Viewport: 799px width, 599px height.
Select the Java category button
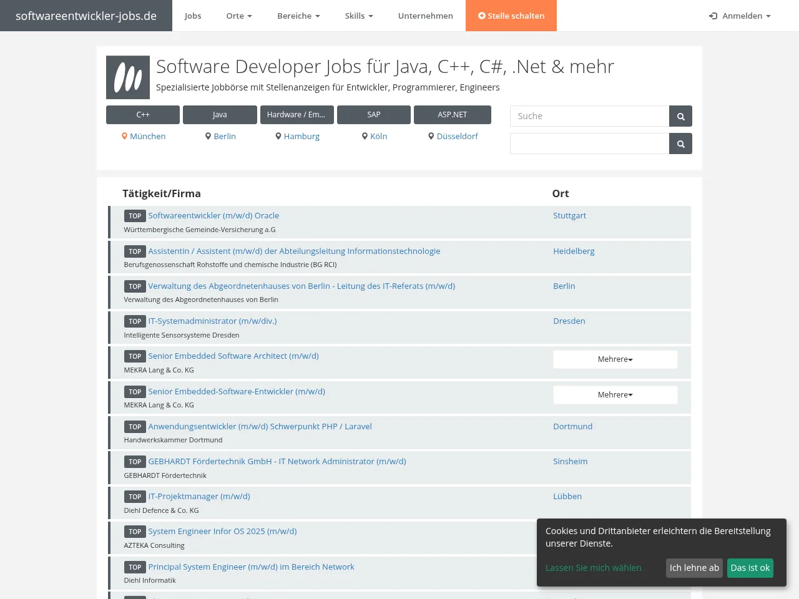(220, 115)
